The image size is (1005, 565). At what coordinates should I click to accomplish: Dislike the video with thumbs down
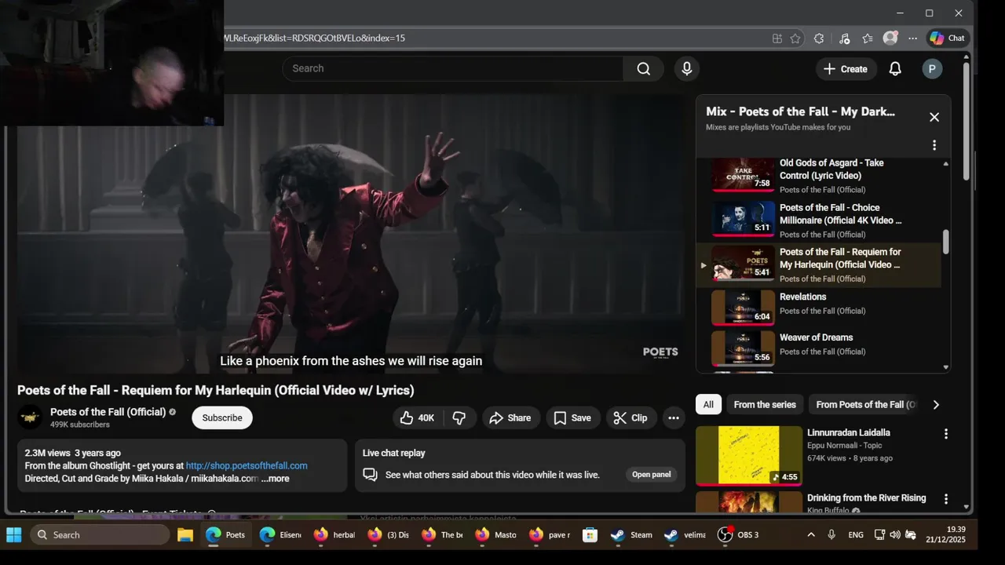[x=459, y=418]
